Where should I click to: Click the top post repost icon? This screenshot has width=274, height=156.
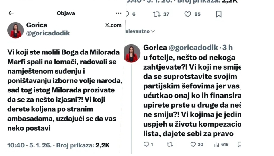point(157,14)
